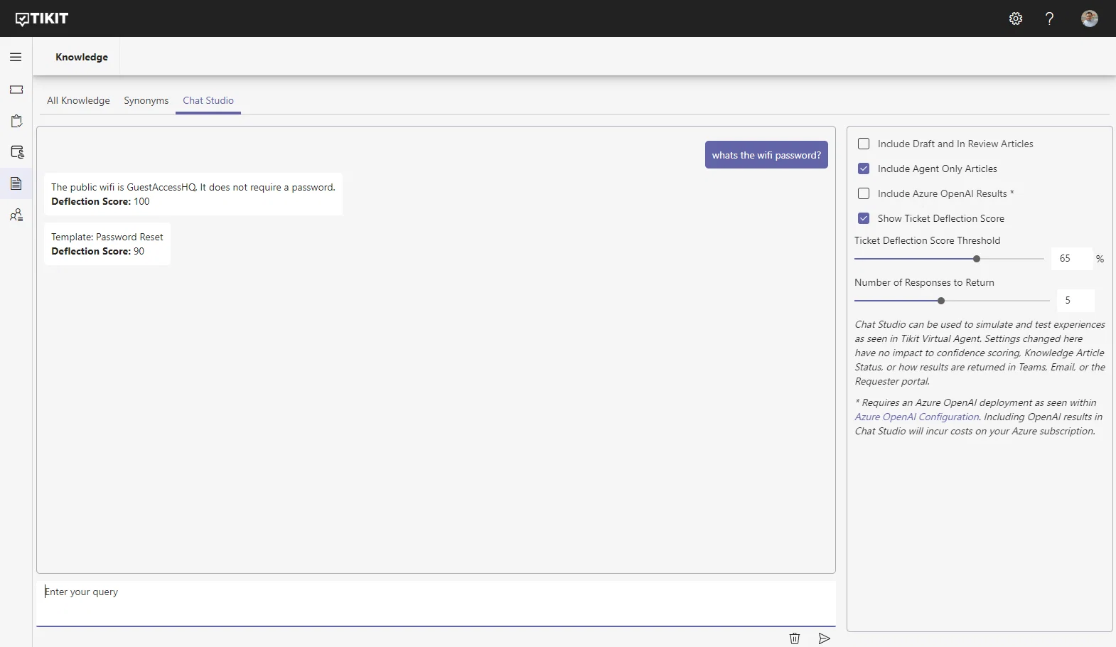Open the people groups sidebar icon
The width and height of the screenshot is (1116, 647).
[16, 215]
